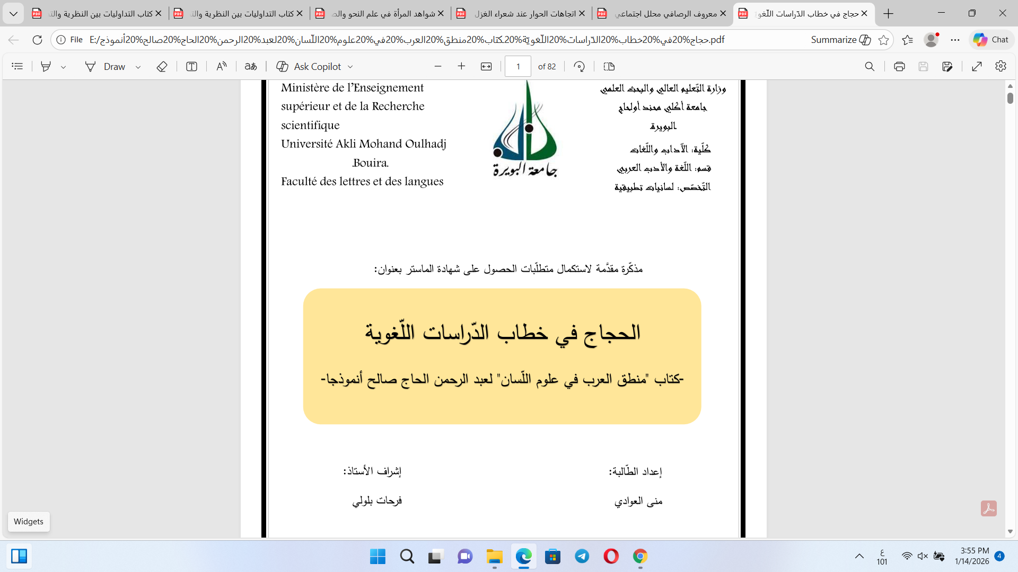Rotate the PDF page
This screenshot has width=1018, height=572.
tap(580, 66)
